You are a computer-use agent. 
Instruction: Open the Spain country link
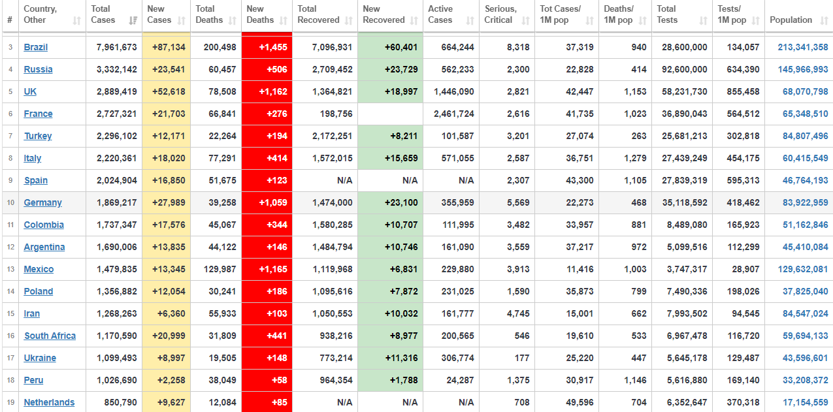pos(36,180)
